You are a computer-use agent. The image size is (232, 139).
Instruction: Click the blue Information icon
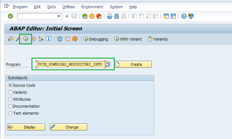click(49, 39)
